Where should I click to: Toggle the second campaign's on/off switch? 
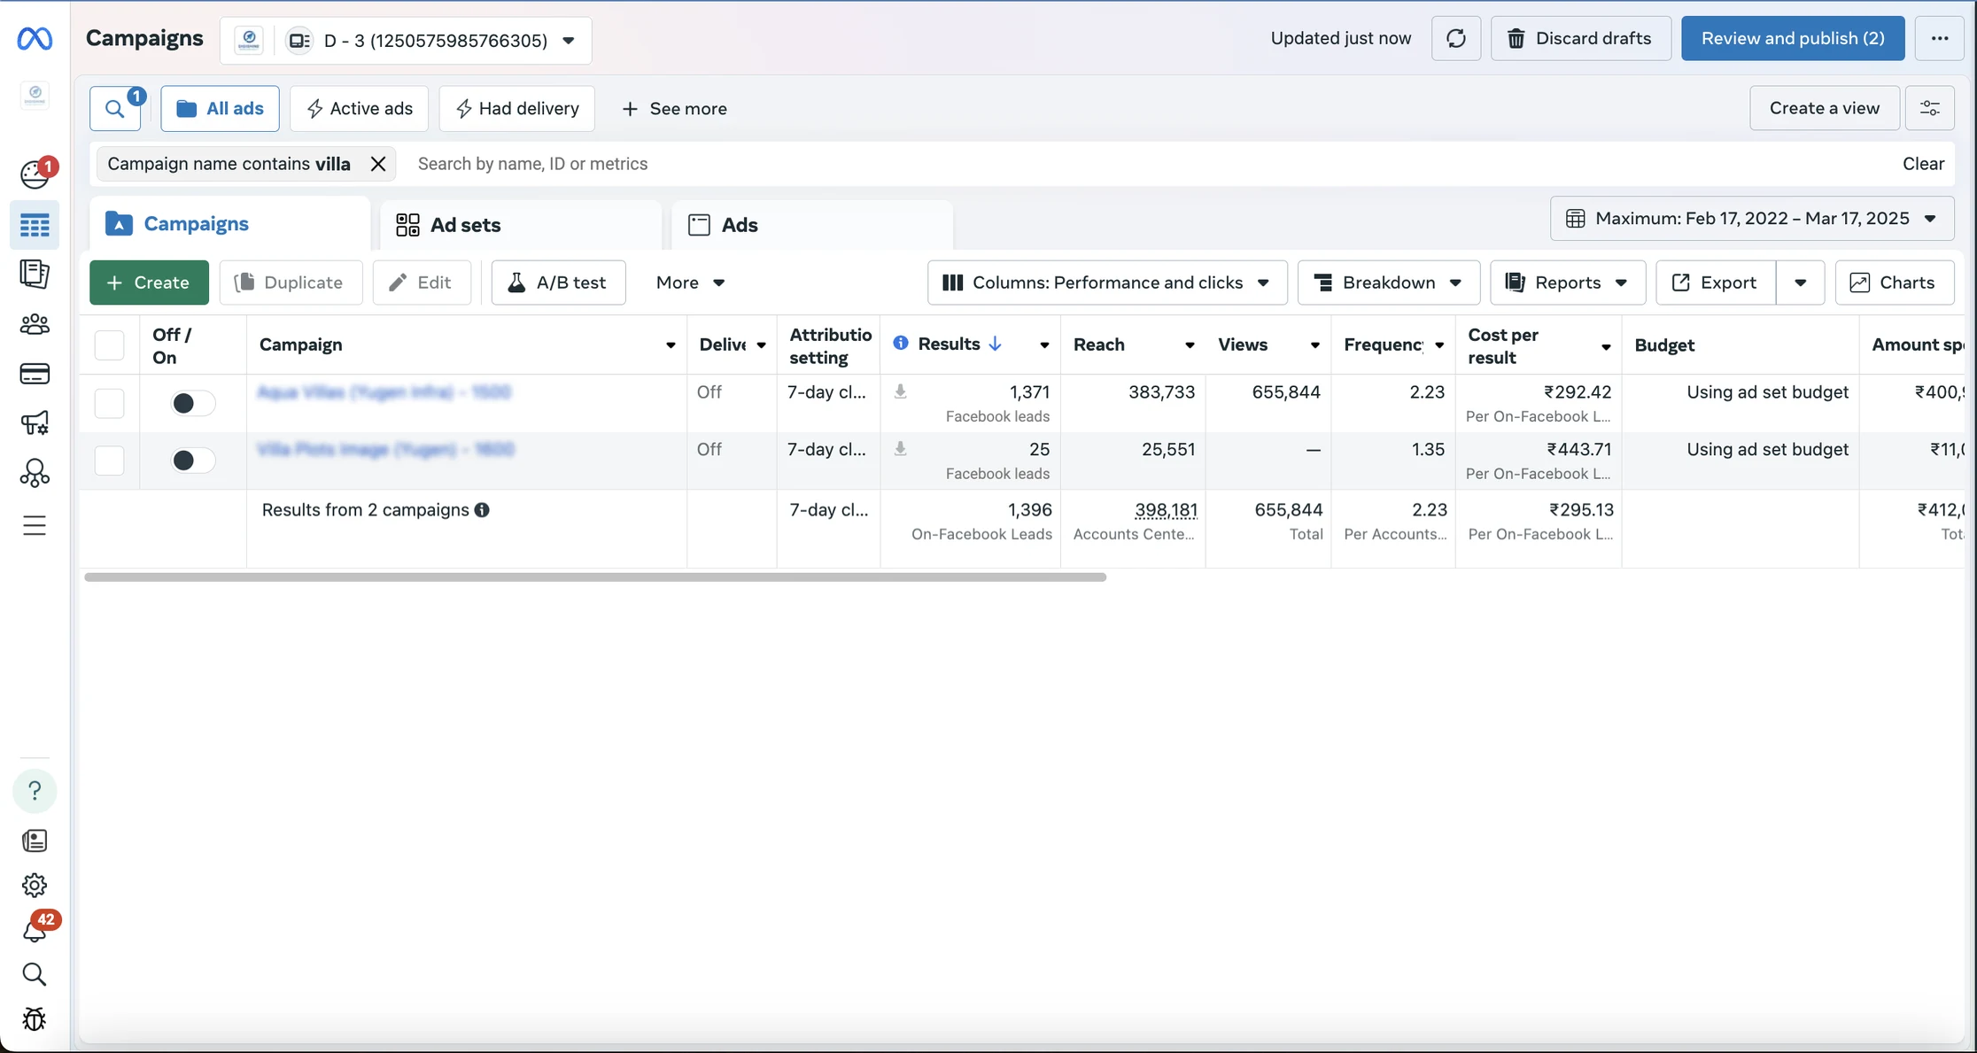point(192,461)
